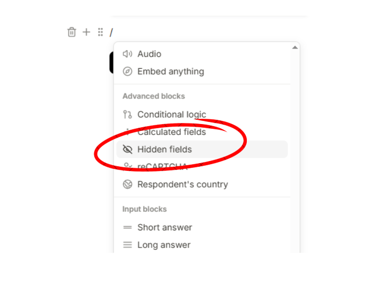This screenshot has width=379, height=284.
Task: Click the Embed anything compass icon
Action: tap(128, 72)
